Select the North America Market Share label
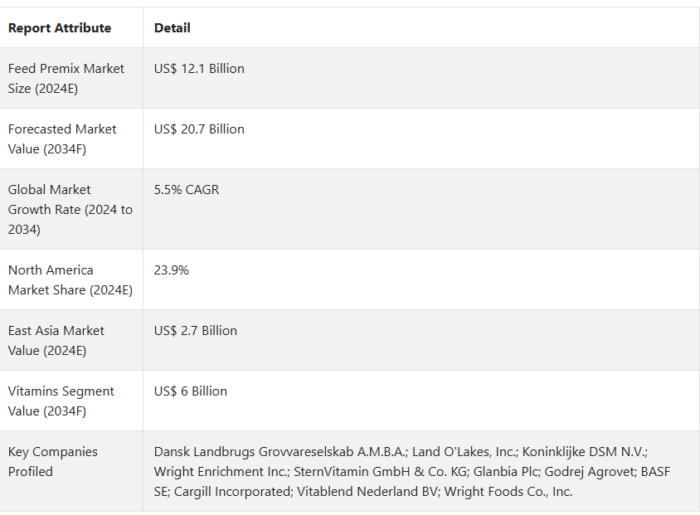 tap(70, 279)
